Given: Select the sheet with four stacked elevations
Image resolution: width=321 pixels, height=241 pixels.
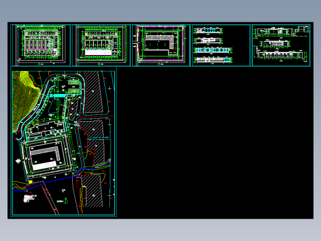Looking at the screenshot, I should (x=221, y=45).
